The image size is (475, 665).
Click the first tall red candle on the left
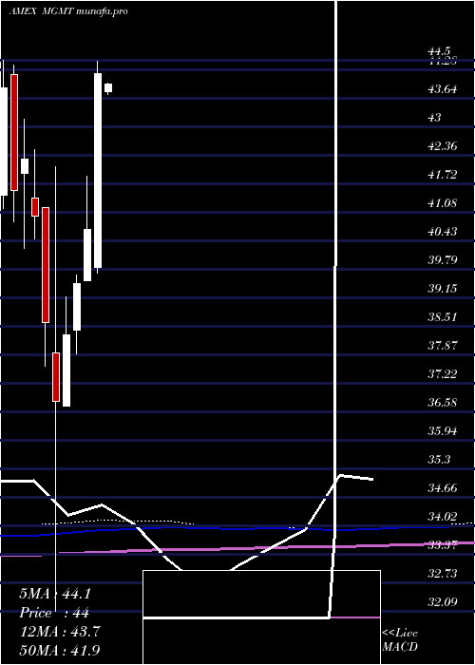[14, 132]
